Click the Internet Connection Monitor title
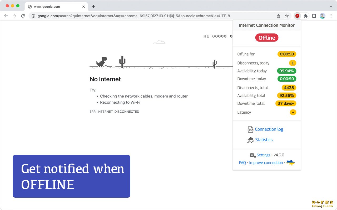This screenshot has height=210, width=337. 267,25
